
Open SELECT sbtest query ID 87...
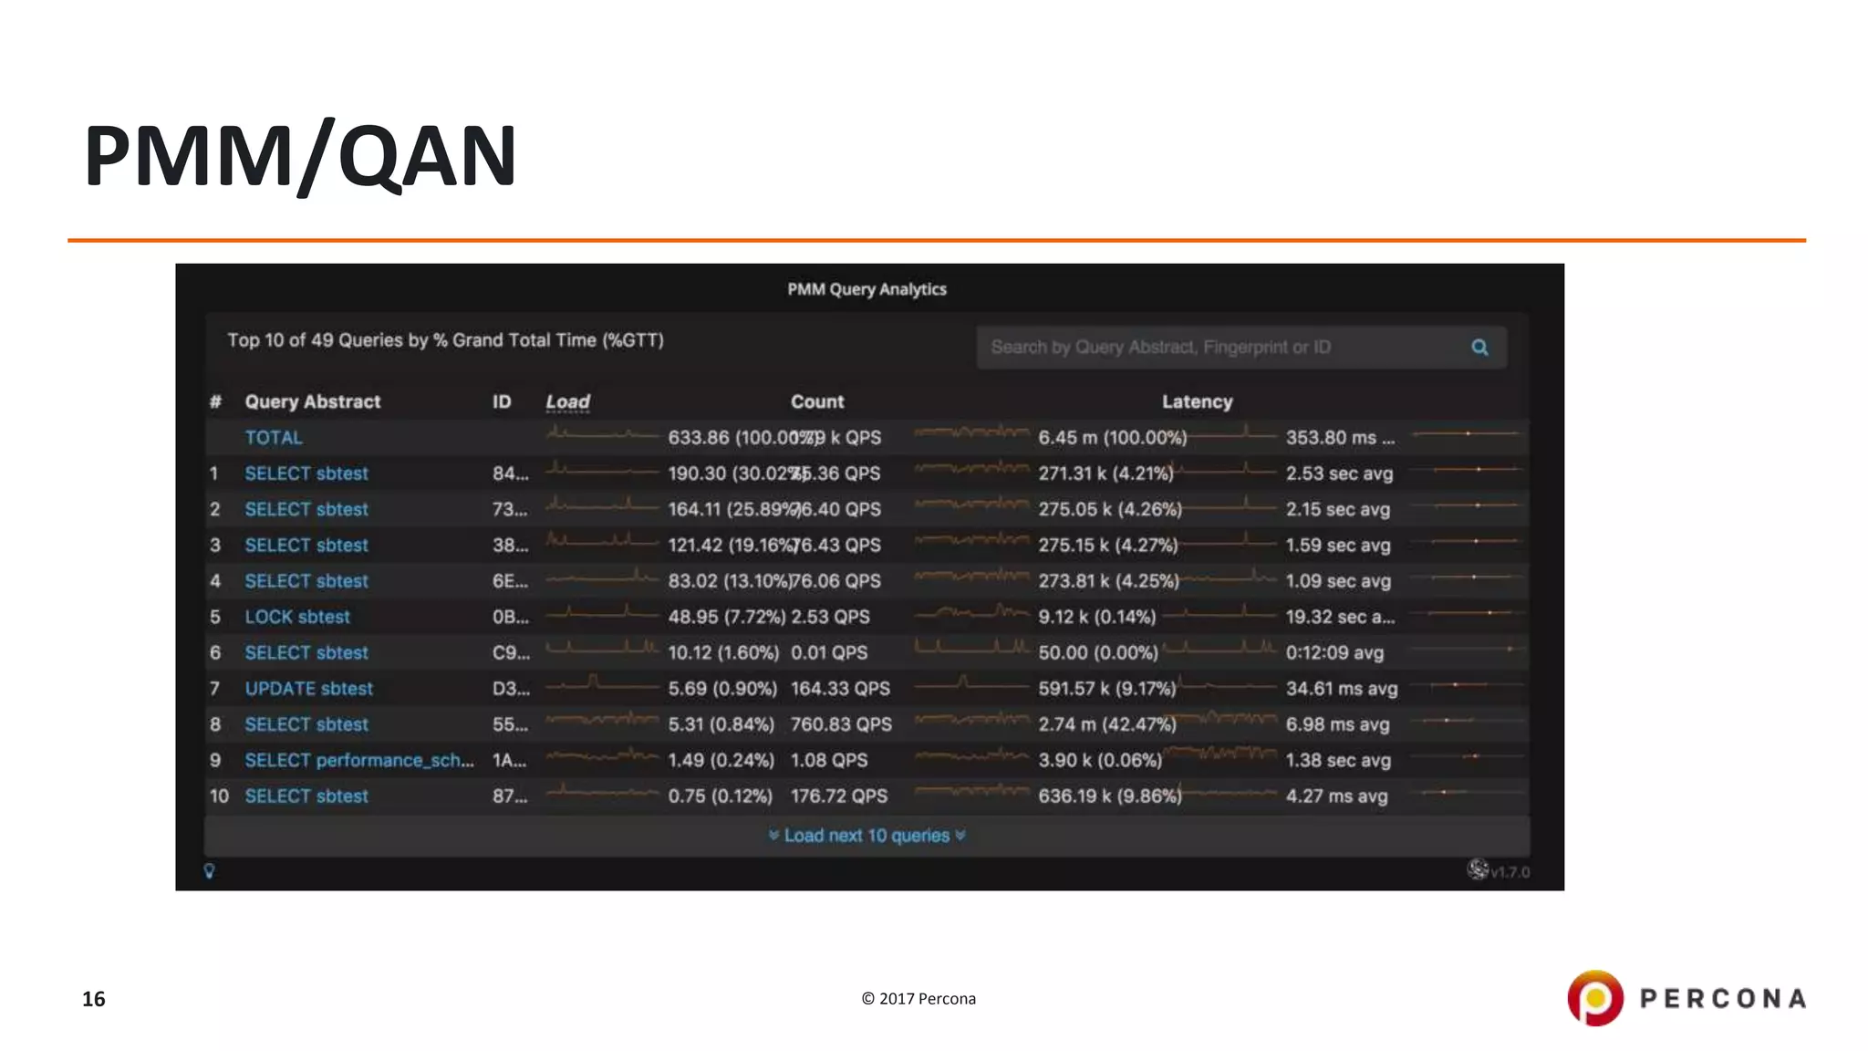(x=306, y=796)
